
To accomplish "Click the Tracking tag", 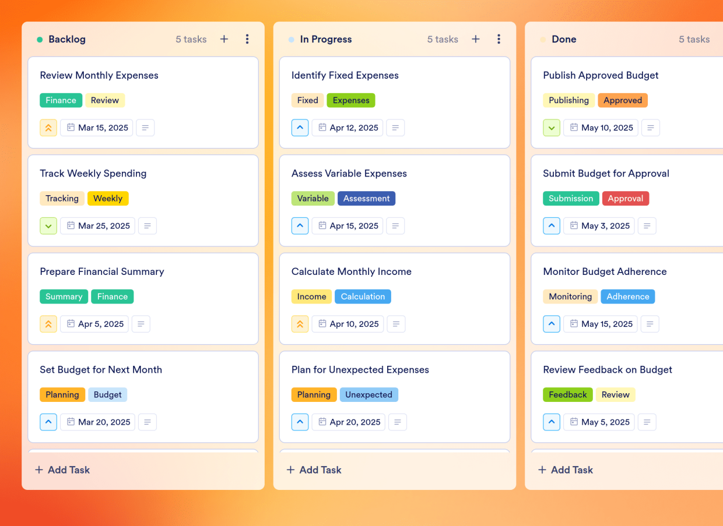I will [x=62, y=198].
